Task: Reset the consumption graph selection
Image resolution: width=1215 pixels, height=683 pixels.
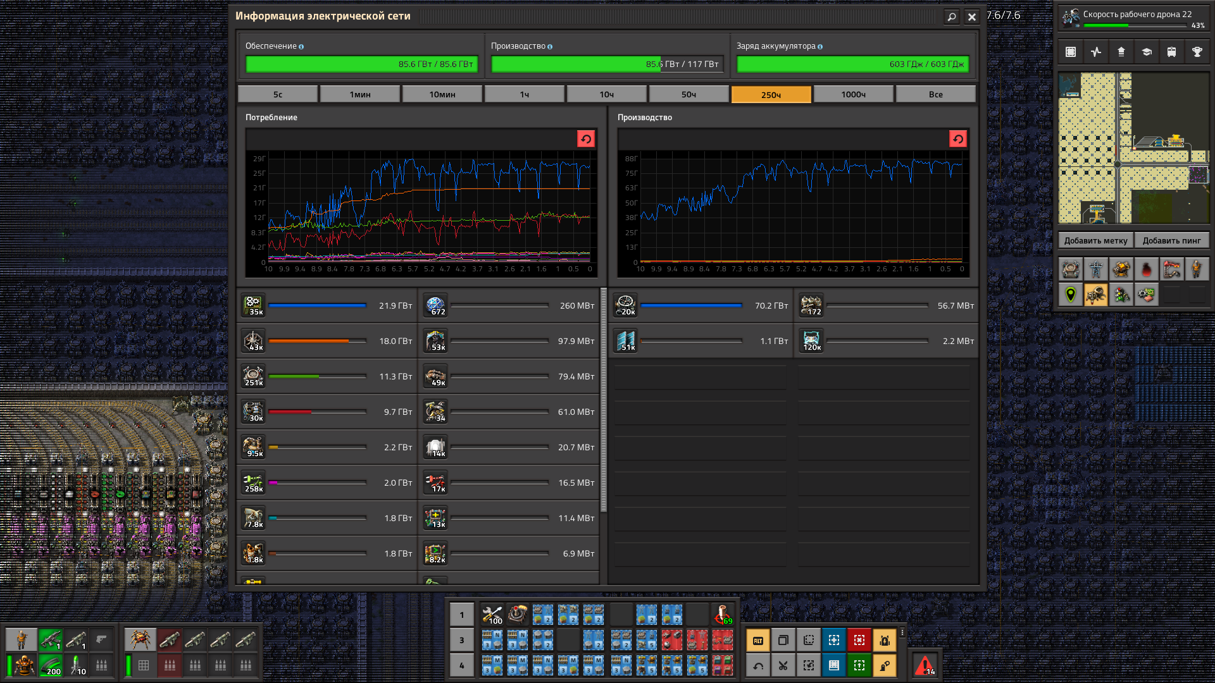Action: [586, 139]
